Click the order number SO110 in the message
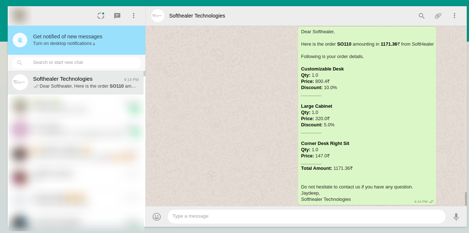This screenshot has height=233, width=469. 344,44
